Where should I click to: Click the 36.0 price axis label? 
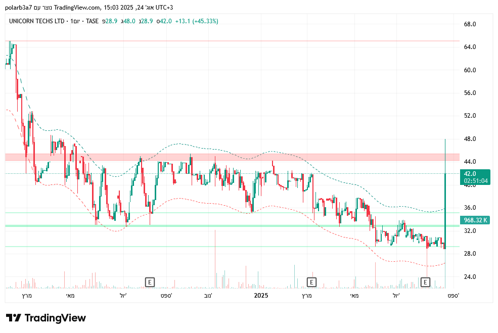tap(470, 208)
